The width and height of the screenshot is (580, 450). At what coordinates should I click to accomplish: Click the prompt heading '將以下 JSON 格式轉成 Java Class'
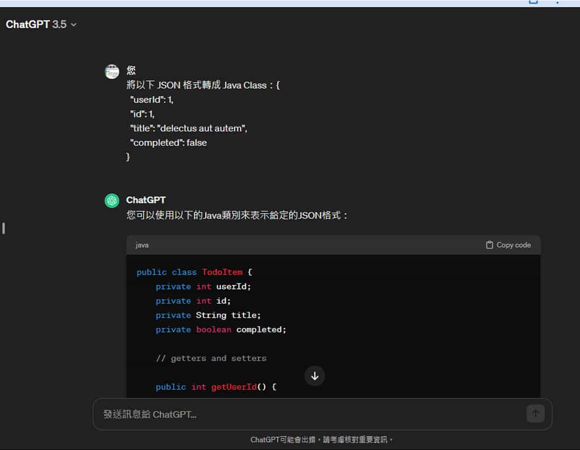tap(197, 85)
